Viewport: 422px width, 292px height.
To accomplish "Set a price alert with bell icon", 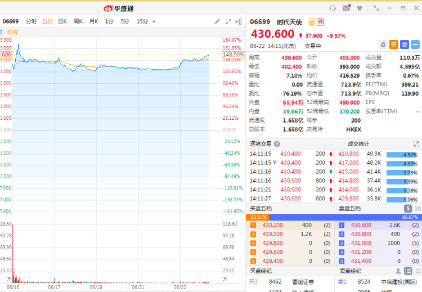I will click(383, 44).
